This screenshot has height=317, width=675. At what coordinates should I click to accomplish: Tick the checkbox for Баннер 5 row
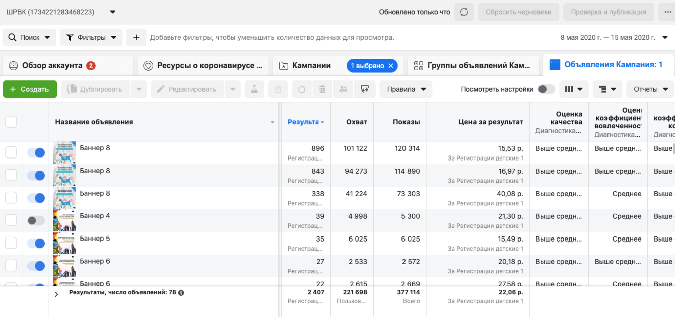pyautogui.click(x=11, y=243)
